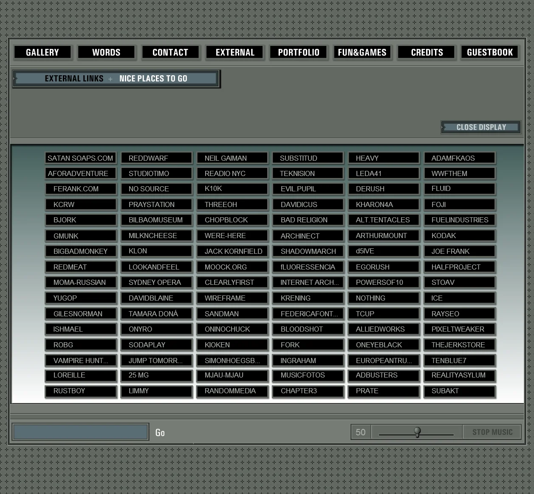Click the HEAVY link
This screenshot has height=494, width=534.
point(384,158)
